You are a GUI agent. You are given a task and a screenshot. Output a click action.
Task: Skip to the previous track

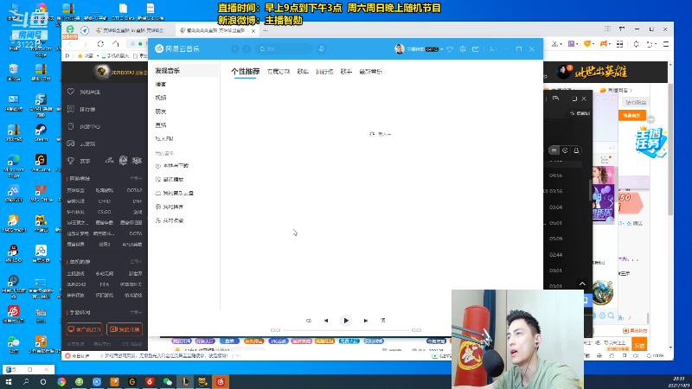coord(326,321)
